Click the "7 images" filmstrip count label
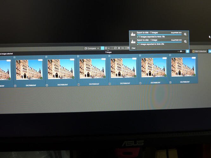 click(x=108, y=52)
